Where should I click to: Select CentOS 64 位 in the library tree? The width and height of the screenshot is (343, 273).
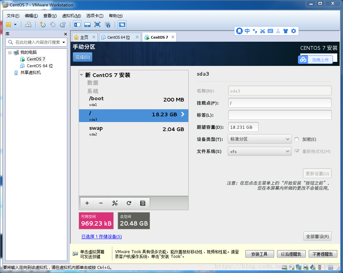[x=40, y=66]
